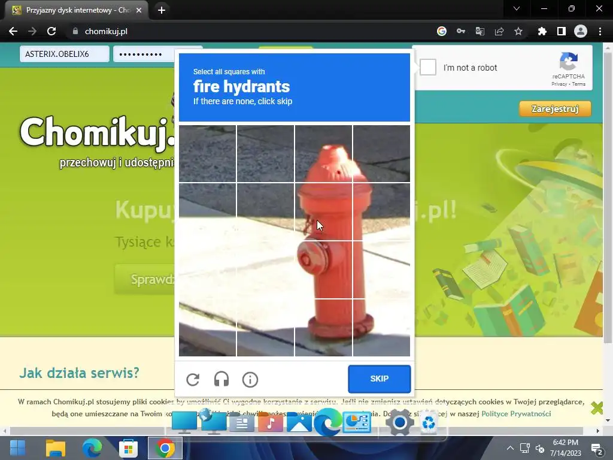This screenshot has height=460, width=613.
Task: Open muted volume tray icon
Action: pos(541,448)
